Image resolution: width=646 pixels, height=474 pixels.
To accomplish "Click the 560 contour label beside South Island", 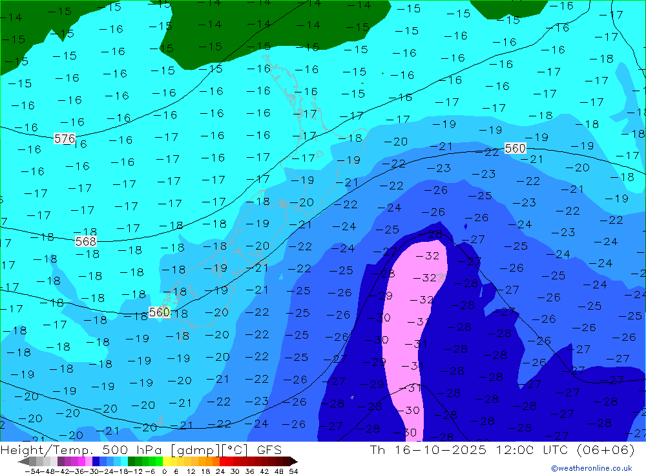I will tap(159, 312).
